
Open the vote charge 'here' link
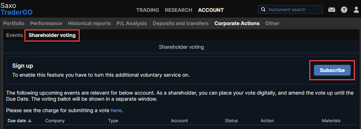coord(116,110)
